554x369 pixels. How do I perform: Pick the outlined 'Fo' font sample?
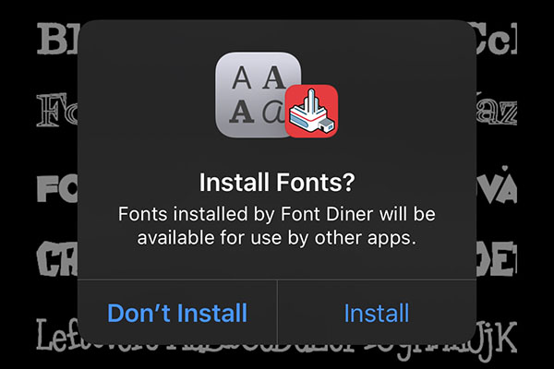click(x=57, y=110)
